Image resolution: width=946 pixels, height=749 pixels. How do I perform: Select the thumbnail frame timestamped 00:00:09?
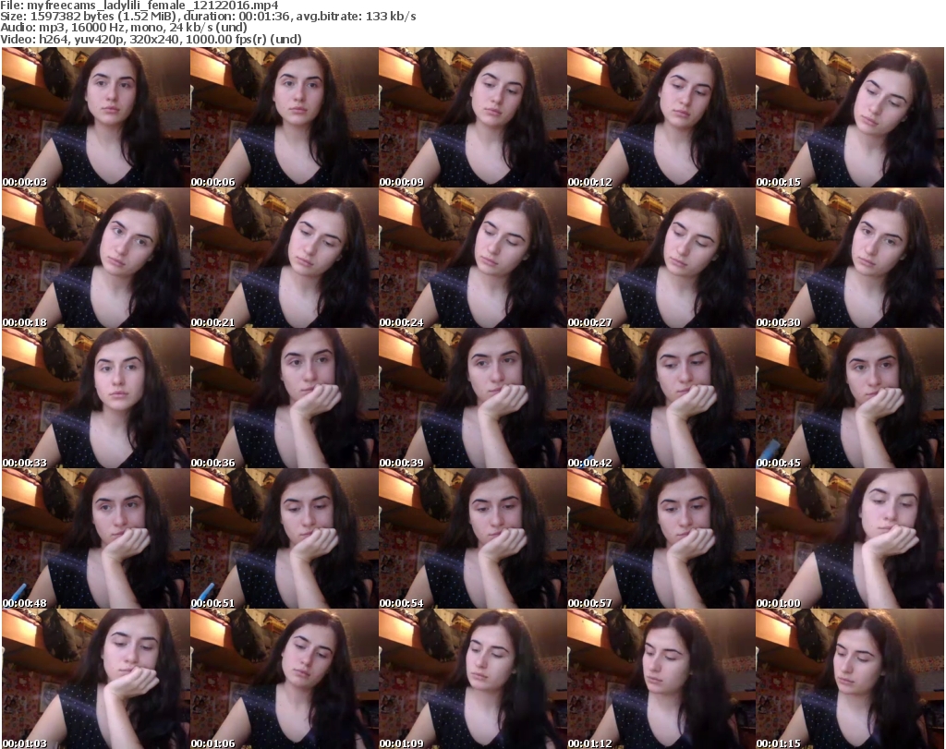pyautogui.click(x=472, y=117)
